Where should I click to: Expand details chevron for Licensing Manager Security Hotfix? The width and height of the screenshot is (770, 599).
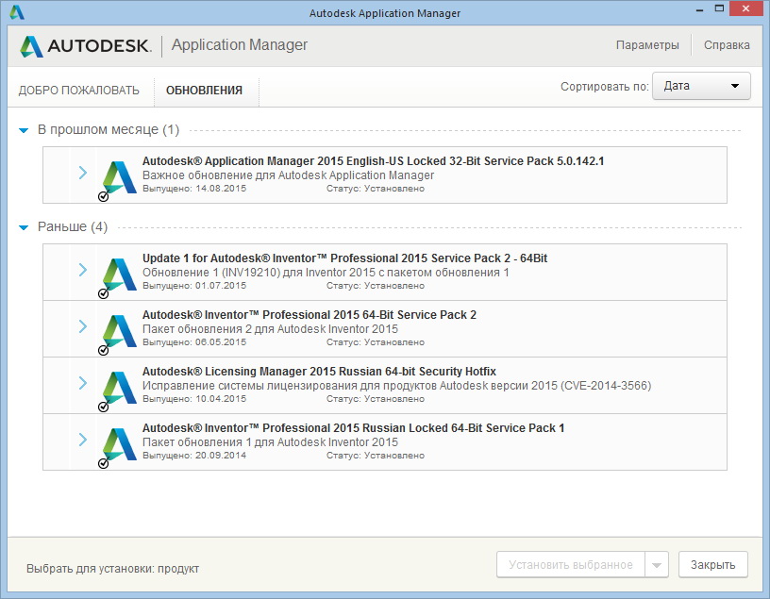[x=82, y=382]
